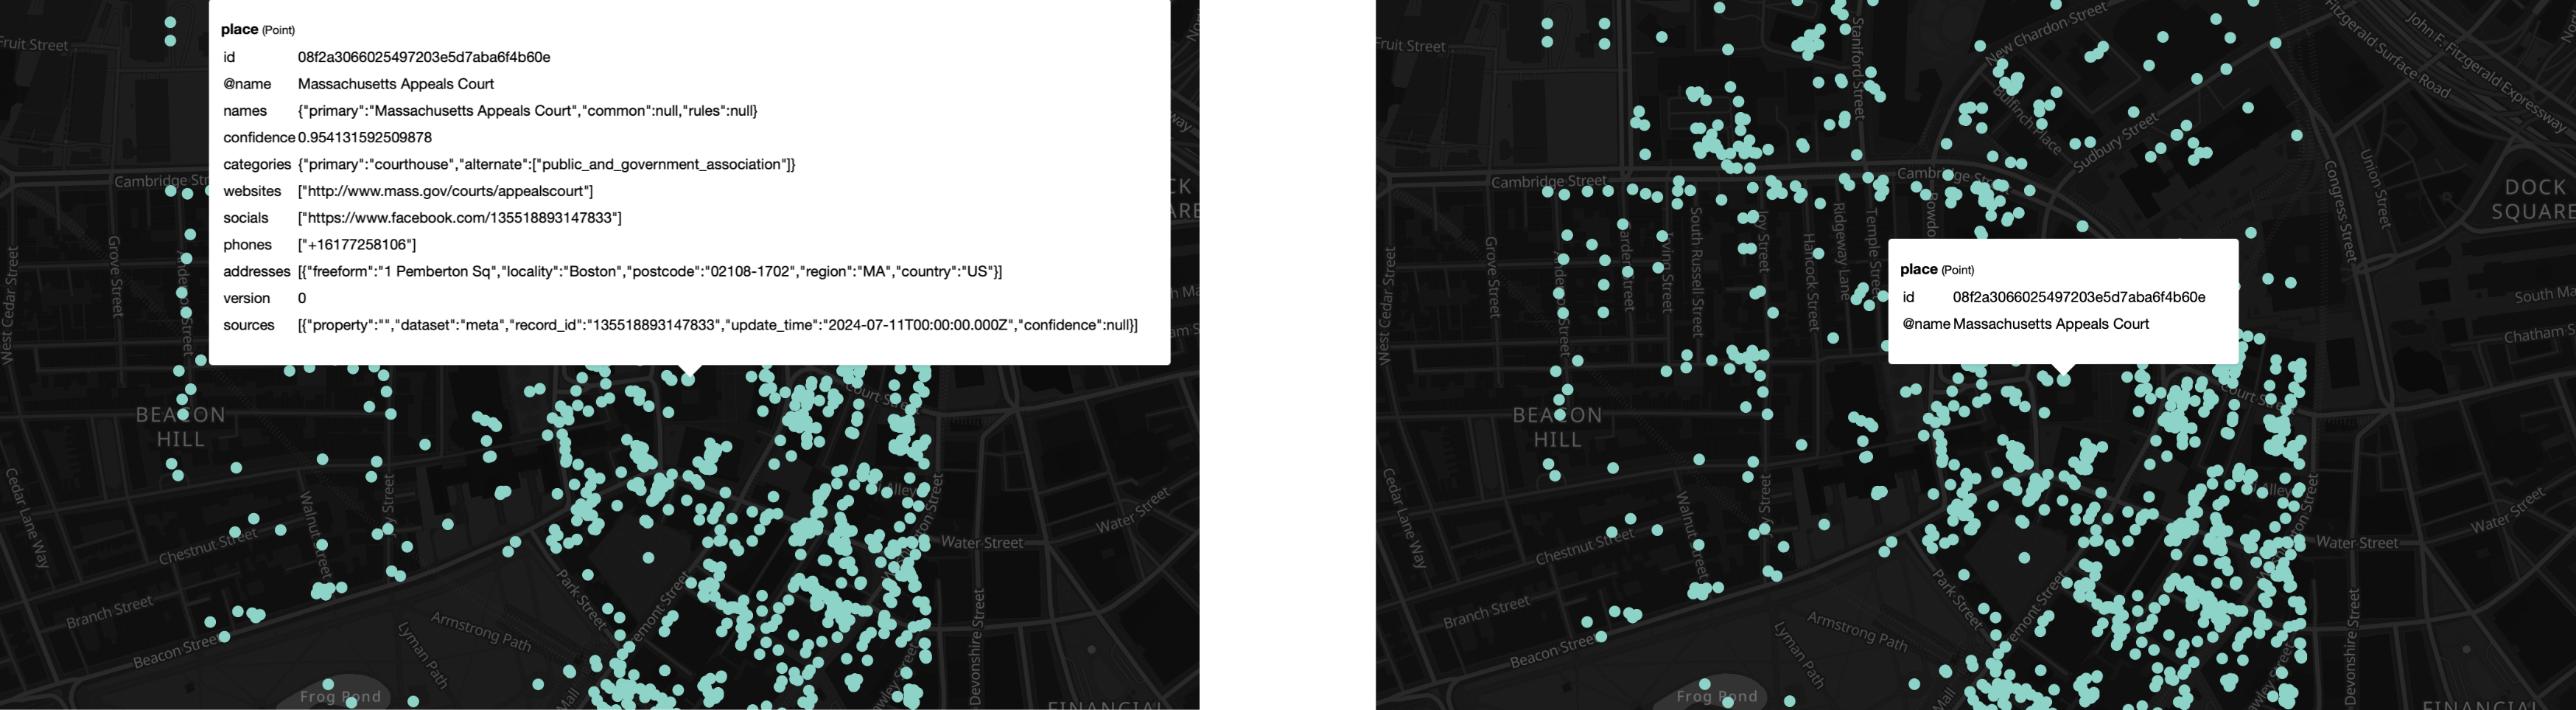This screenshot has height=710, width=2576.
Task: Click Massachusetts Appeals Court in the compact popup
Action: pyautogui.click(x=2051, y=324)
